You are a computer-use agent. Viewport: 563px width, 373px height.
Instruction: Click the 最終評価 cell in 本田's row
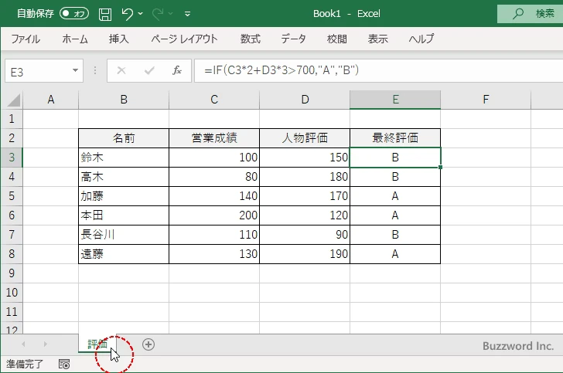395,215
